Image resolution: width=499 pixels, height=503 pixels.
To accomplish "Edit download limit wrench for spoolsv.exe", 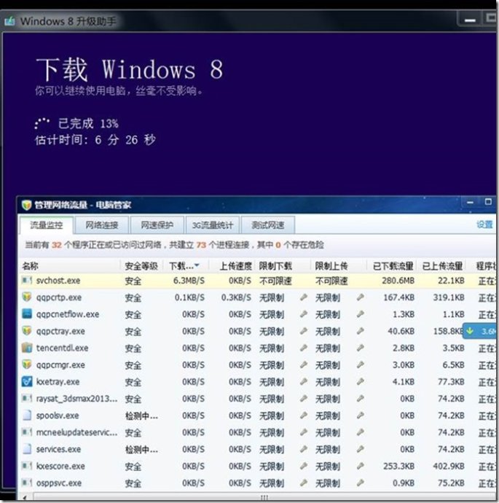I will click(304, 416).
